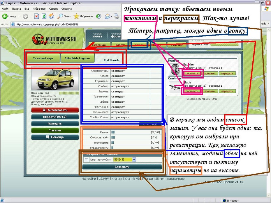Click the red Активировать button
Viewport: 271px width, 203px height.
tap(55, 110)
